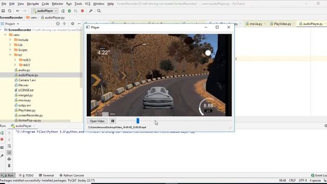Click the Collapse All icon in the Project panel

pos(64,24)
